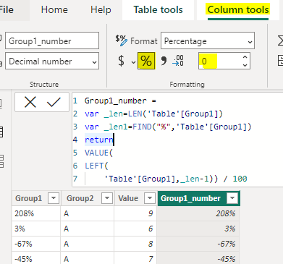
Task: Click the Group1 cell showing 208%
Action: click(x=36, y=213)
